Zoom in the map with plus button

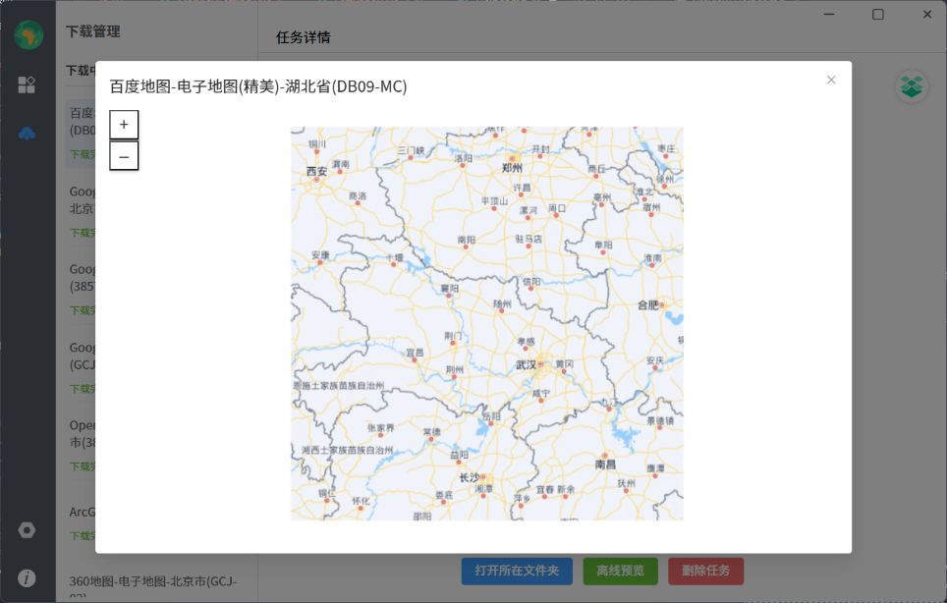124,125
